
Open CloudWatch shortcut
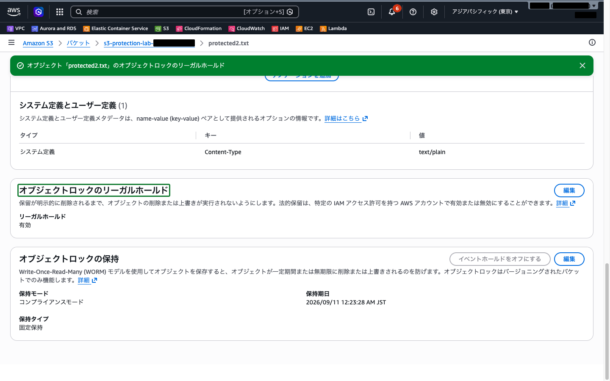point(247,28)
